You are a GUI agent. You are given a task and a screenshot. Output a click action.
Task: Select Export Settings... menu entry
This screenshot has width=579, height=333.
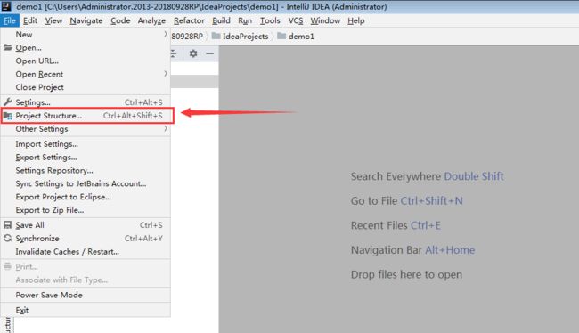86,158
